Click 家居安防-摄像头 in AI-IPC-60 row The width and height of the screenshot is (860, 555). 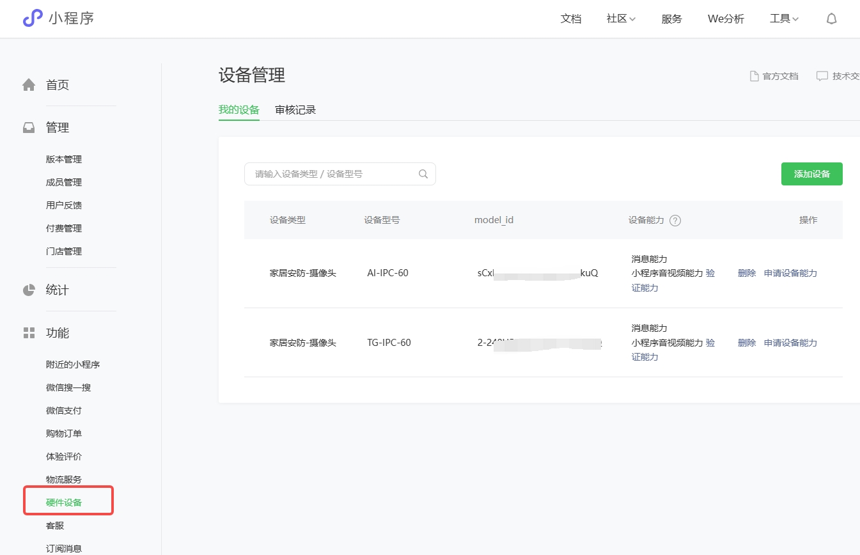click(x=303, y=273)
